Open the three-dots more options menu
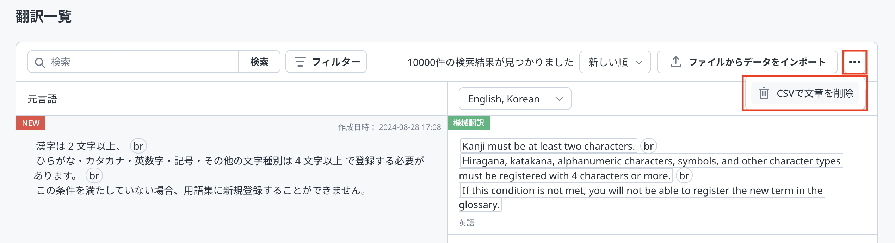895x243 pixels. [x=854, y=62]
